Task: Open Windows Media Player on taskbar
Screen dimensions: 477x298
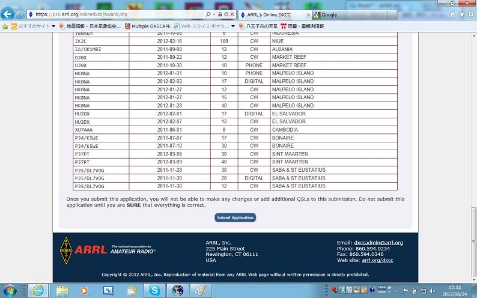Action: point(84,291)
